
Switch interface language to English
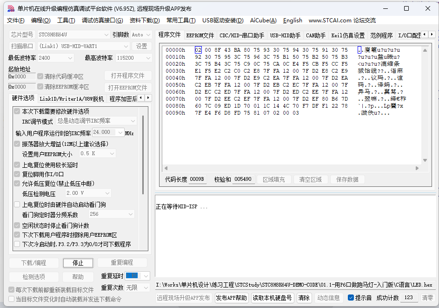click(x=293, y=21)
